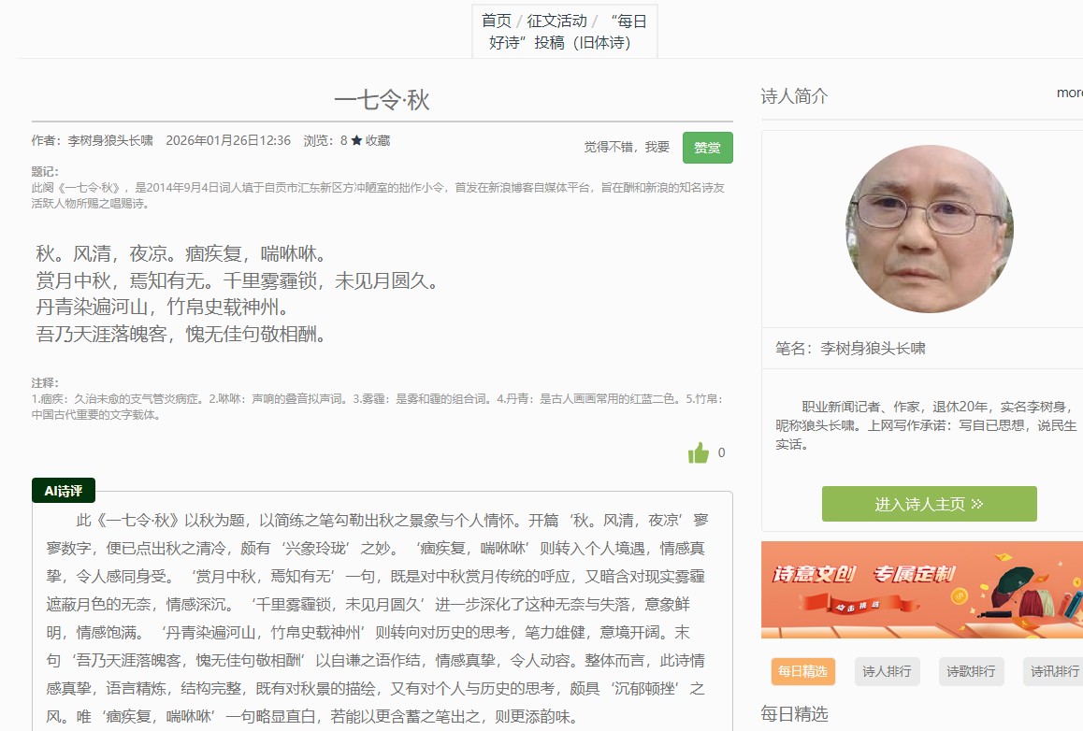This screenshot has width=1083, height=731.
Task: Switch to the 诗歌排行 tab
Action: [x=971, y=671]
